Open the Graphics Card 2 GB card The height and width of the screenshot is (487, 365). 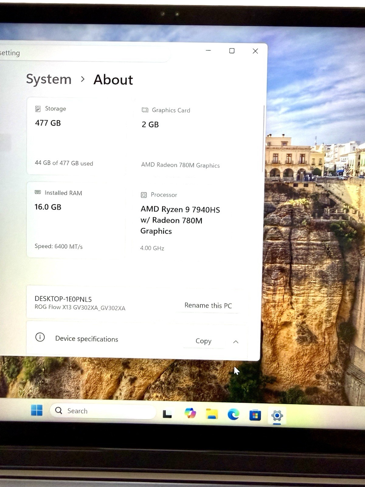coord(195,138)
